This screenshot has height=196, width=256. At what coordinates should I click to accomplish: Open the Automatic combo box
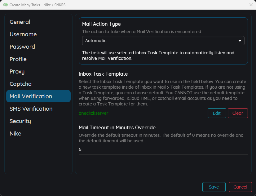(163, 41)
